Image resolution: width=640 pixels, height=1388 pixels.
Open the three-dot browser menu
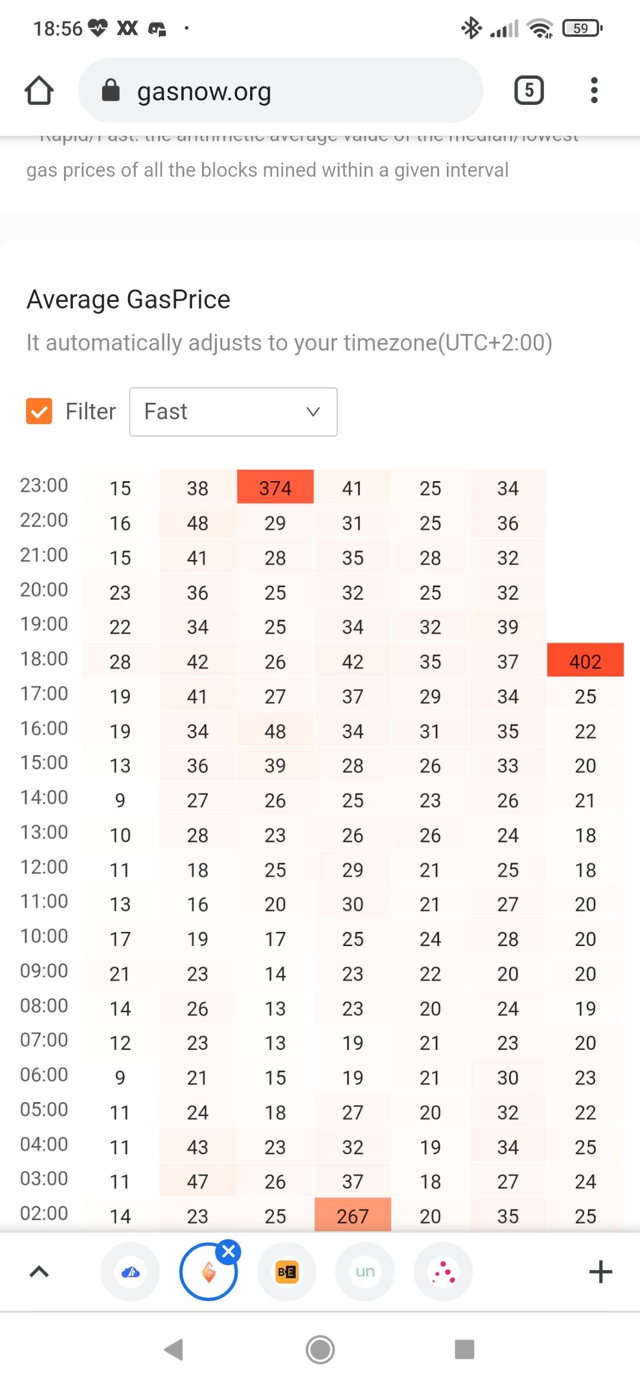pyautogui.click(x=594, y=90)
